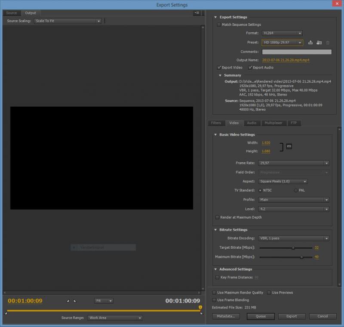Open the Bitrate Encoding dropdown
This screenshot has width=344, height=327.
click(x=294, y=238)
